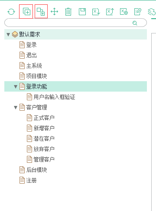156x211 pixels.
Task: Click the refresh icon in toolbar
Action: coord(11,12)
